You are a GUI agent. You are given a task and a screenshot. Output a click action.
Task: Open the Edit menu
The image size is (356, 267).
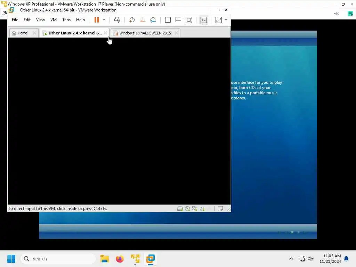click(x=27, y=20)
